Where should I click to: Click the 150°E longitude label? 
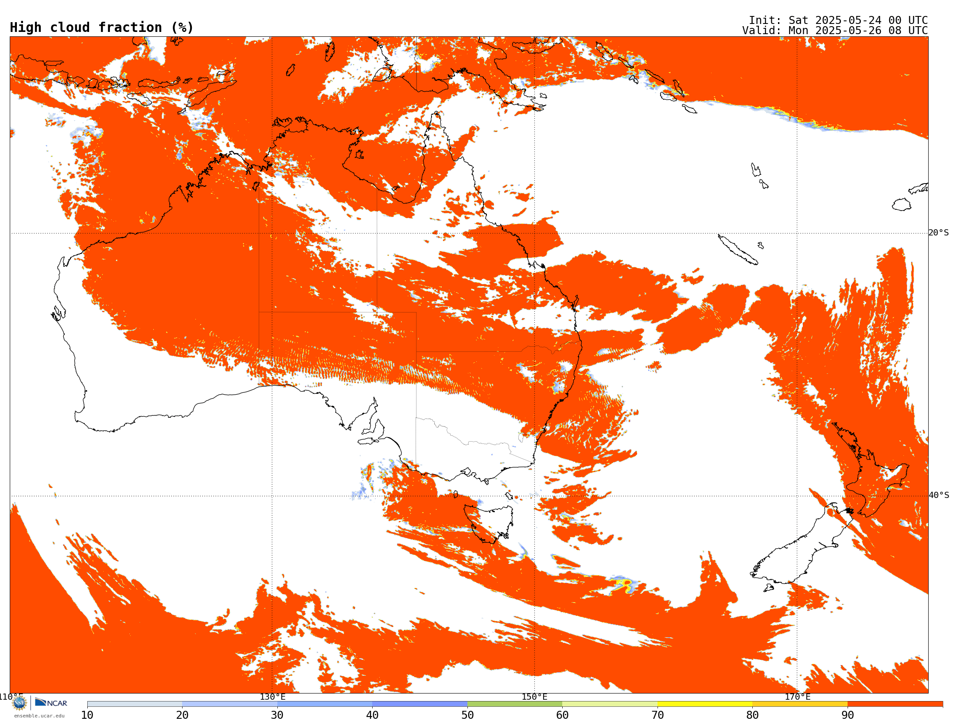coord(534,697)
